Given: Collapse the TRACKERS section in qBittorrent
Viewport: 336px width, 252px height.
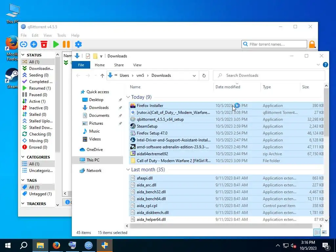Looking at the screenshot, I should 23,203.
